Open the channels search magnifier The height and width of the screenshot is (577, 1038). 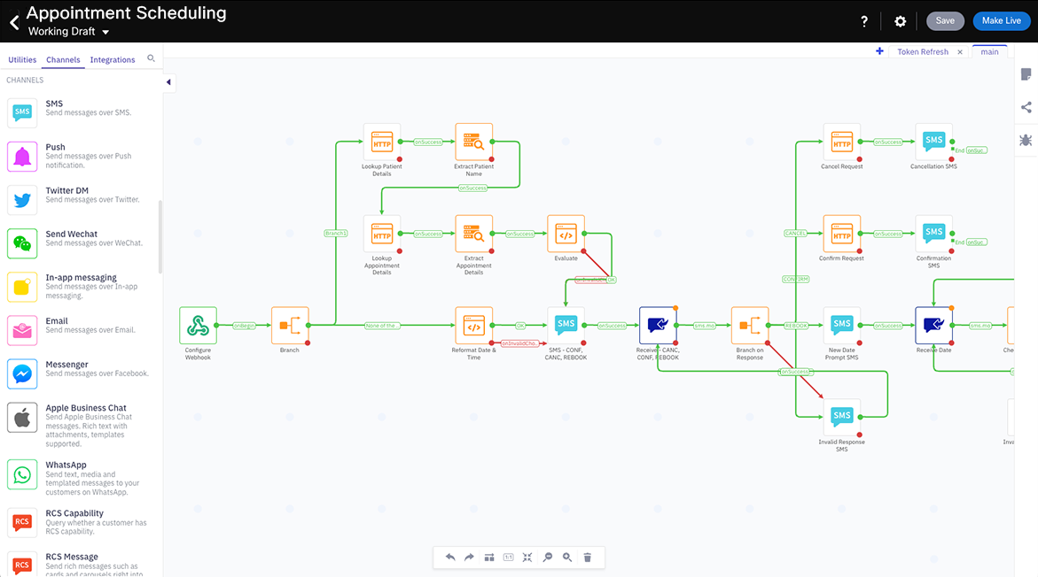(x=151, y=59)
